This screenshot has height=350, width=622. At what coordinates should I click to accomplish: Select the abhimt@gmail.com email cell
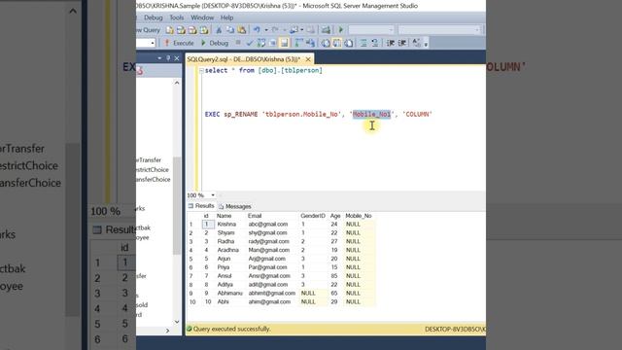(272, 294)
